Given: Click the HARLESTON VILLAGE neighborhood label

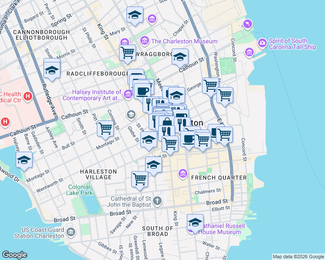Looking at the screenshot, I should [x=99, y=174].
